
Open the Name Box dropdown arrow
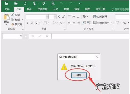[21, 36]
